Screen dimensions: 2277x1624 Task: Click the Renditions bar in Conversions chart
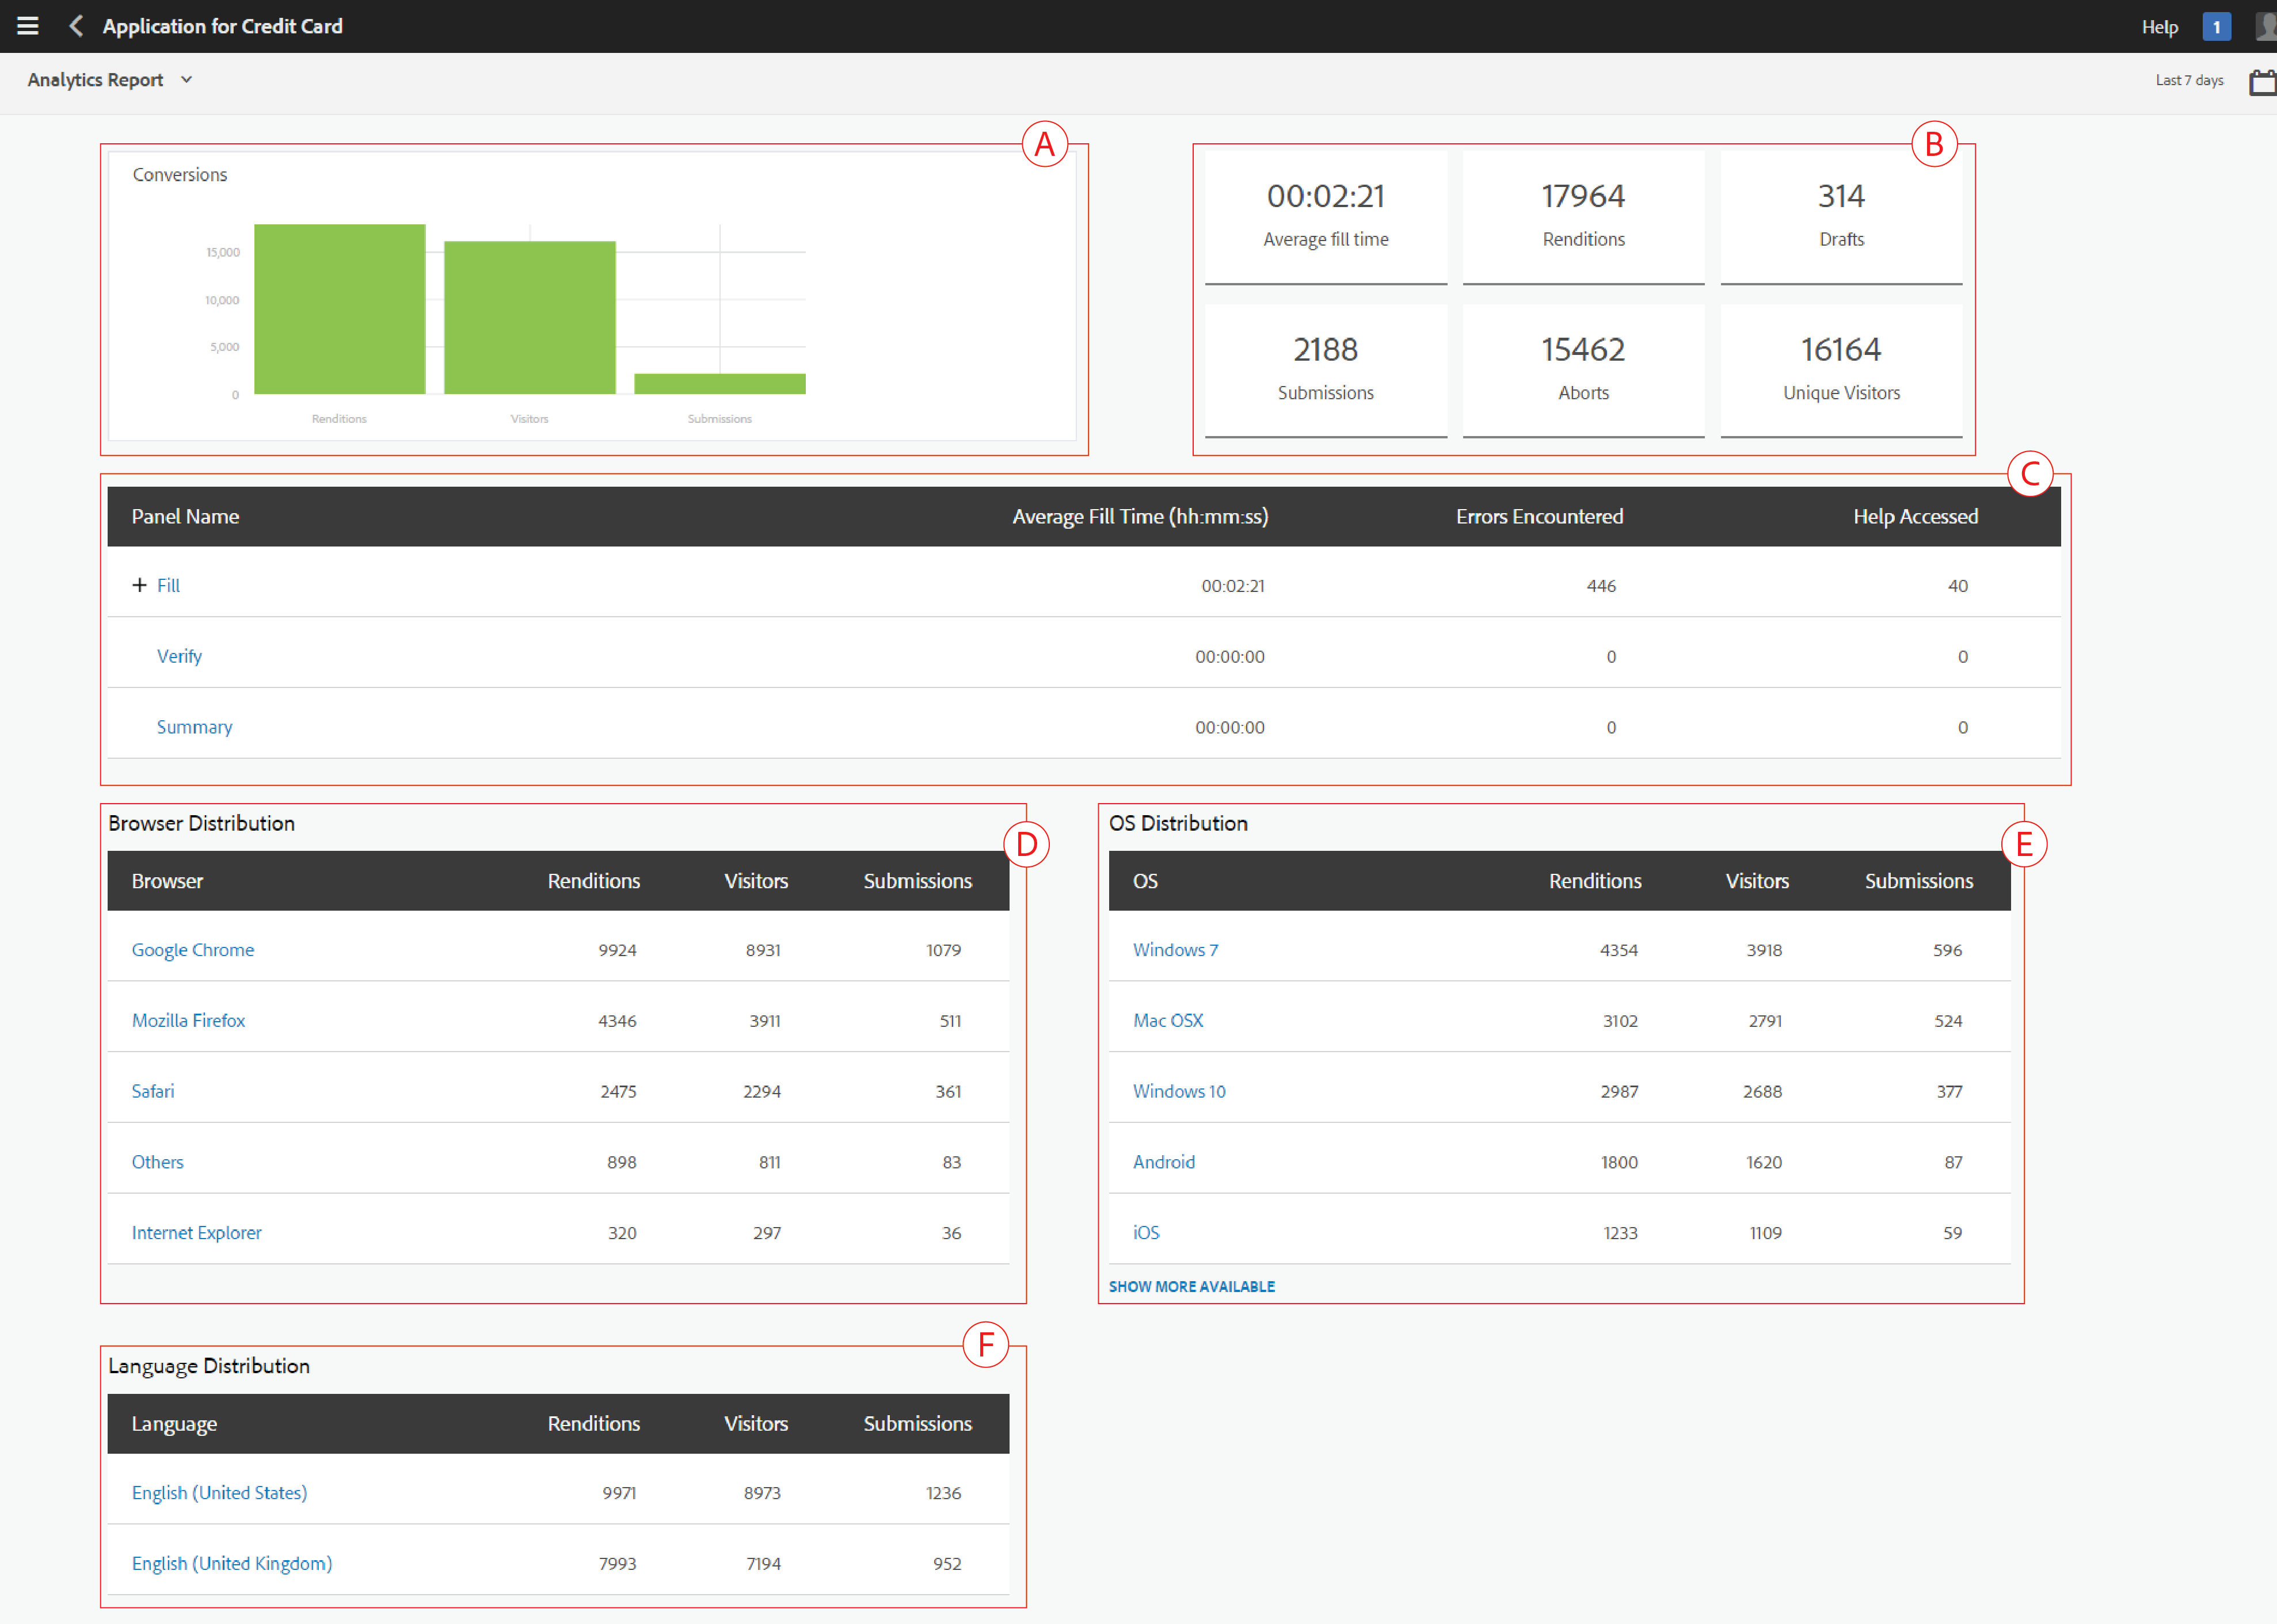click(x=339, y=309)
